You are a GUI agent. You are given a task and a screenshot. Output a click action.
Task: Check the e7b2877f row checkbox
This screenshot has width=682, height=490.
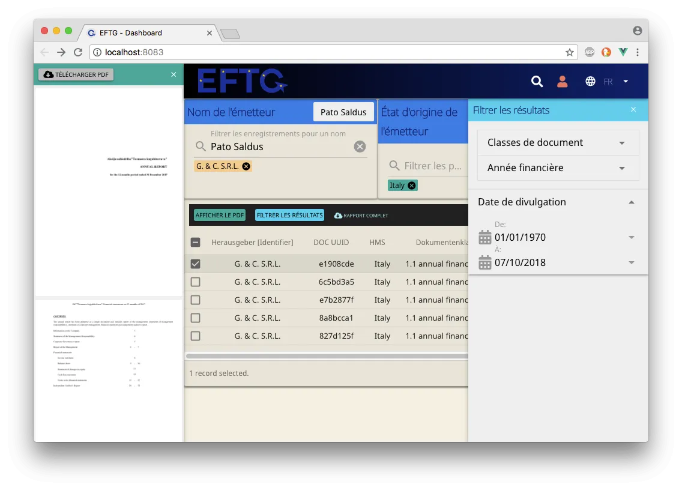click(x=195, y=300)
